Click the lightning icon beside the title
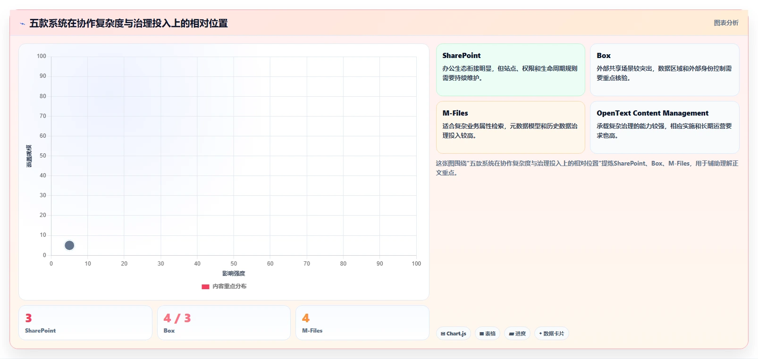Viewport: 758px width, 359px height. pyautogui.click(x=22, y=24)
